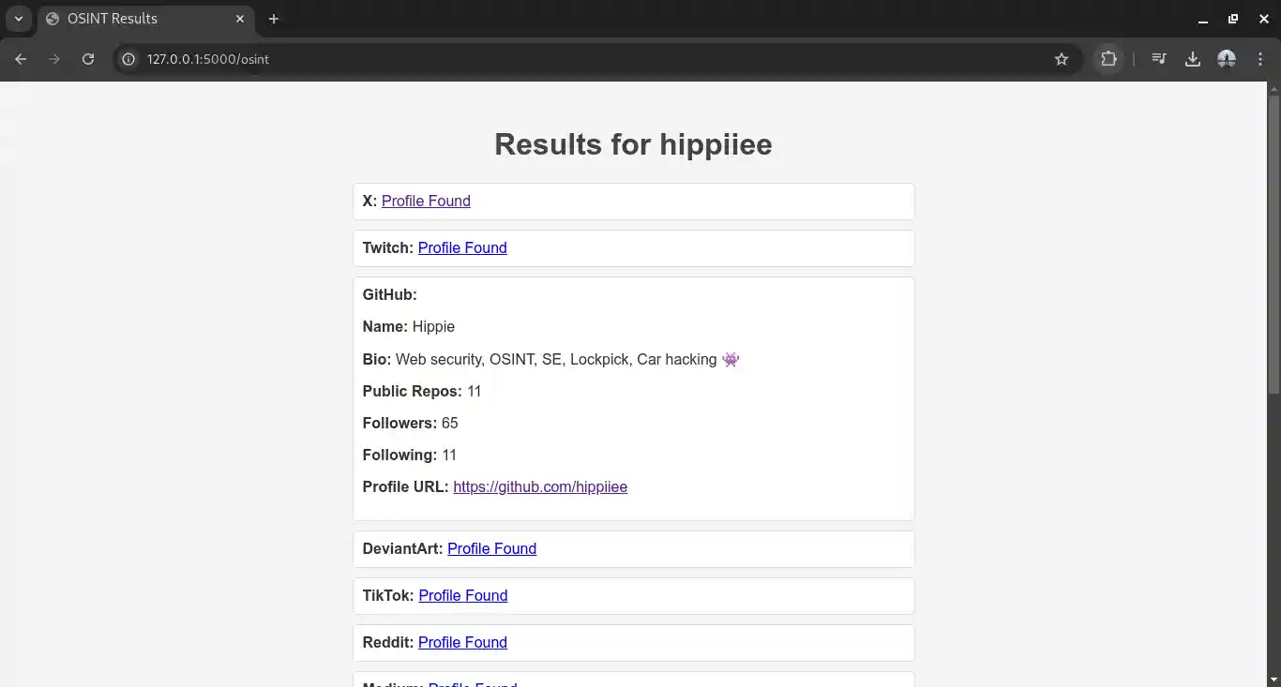Click the 'Public Repos: 11' line
This screenshot has width=1281, height=687.
[422, 391]
